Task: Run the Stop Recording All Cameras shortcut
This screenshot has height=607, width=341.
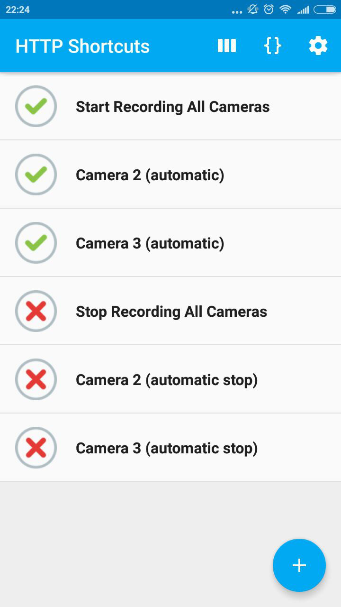Action: (171, 312)
